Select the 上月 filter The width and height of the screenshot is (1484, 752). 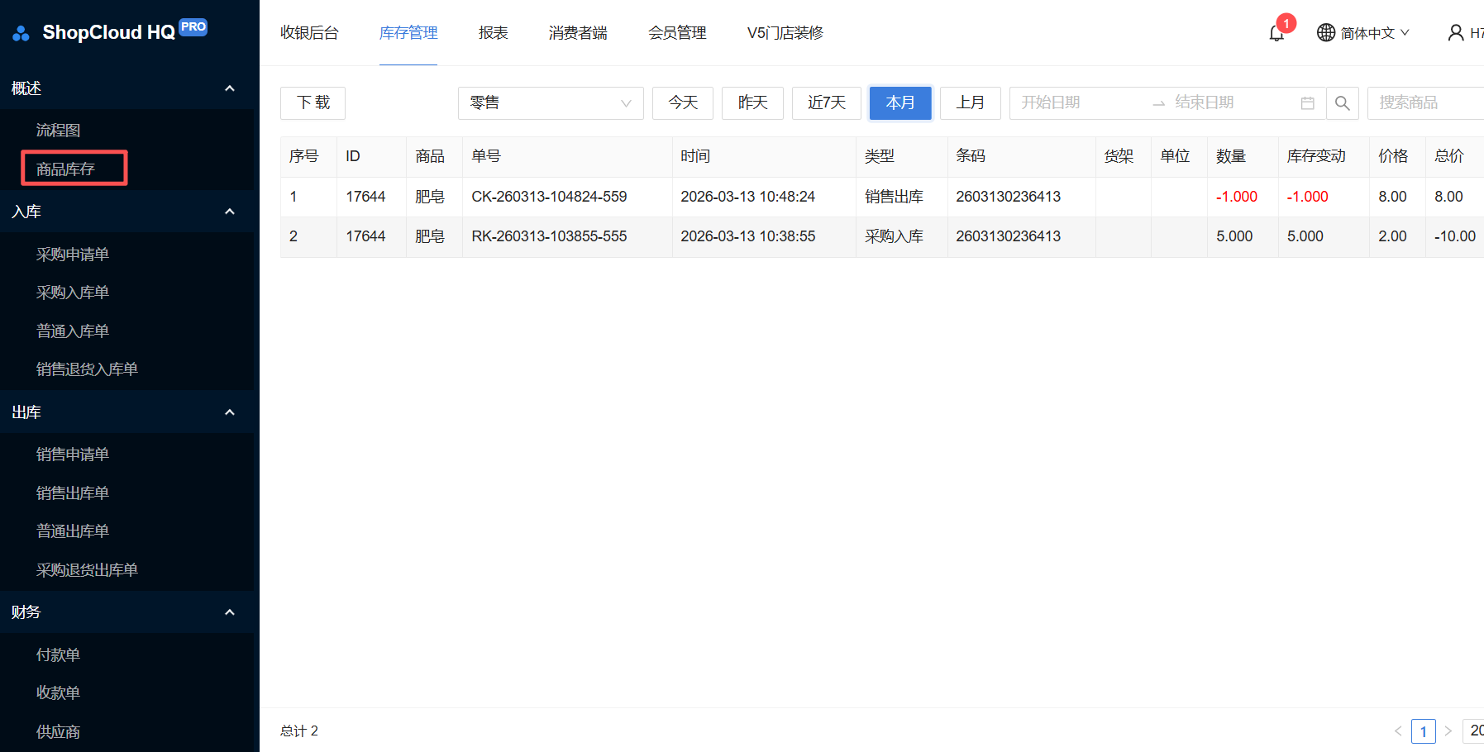pos(970,103)
